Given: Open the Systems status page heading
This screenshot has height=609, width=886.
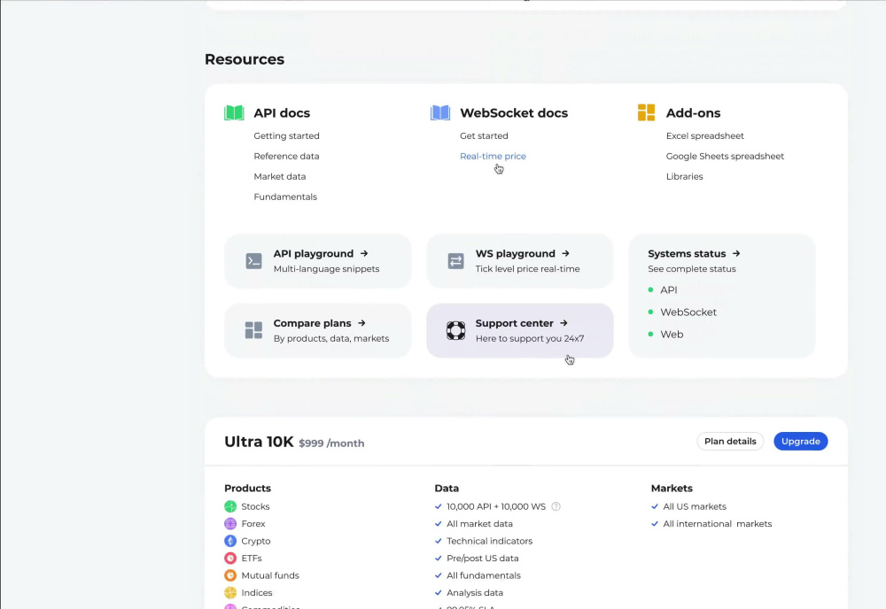Looking at the screenshot, I should [688, 254].
